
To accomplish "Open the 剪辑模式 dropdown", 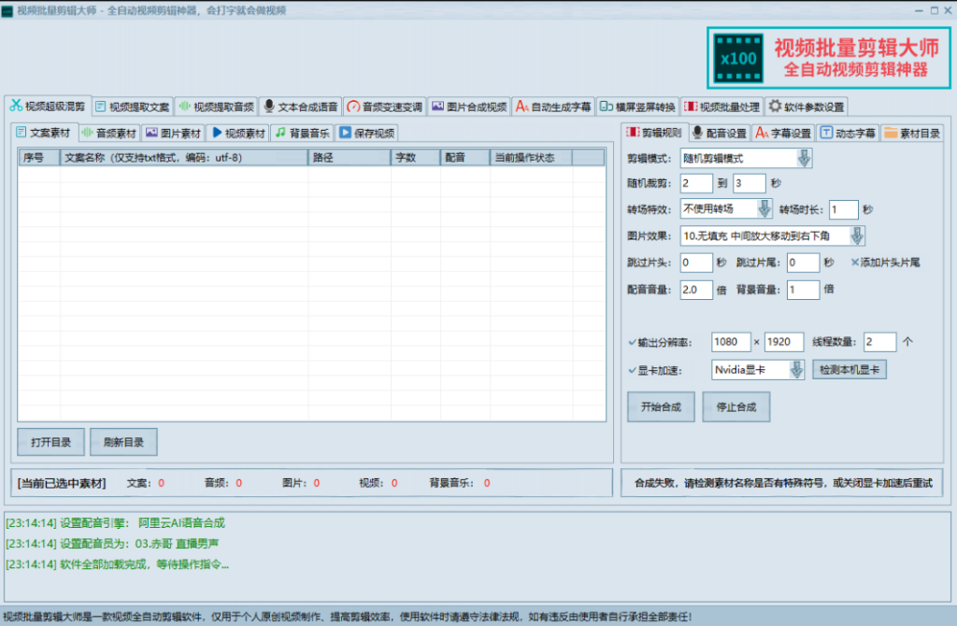I will coord(802,157).
